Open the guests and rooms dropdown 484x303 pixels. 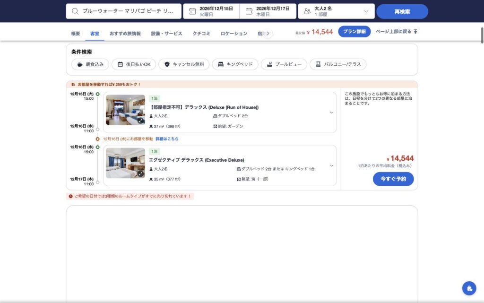click(336, 11)
